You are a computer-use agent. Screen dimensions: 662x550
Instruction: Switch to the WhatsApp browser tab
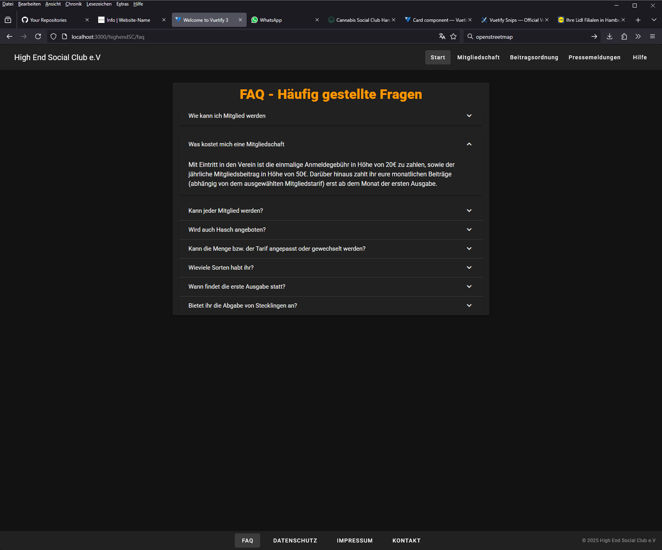pyautogui.click(x=281, y=20)
